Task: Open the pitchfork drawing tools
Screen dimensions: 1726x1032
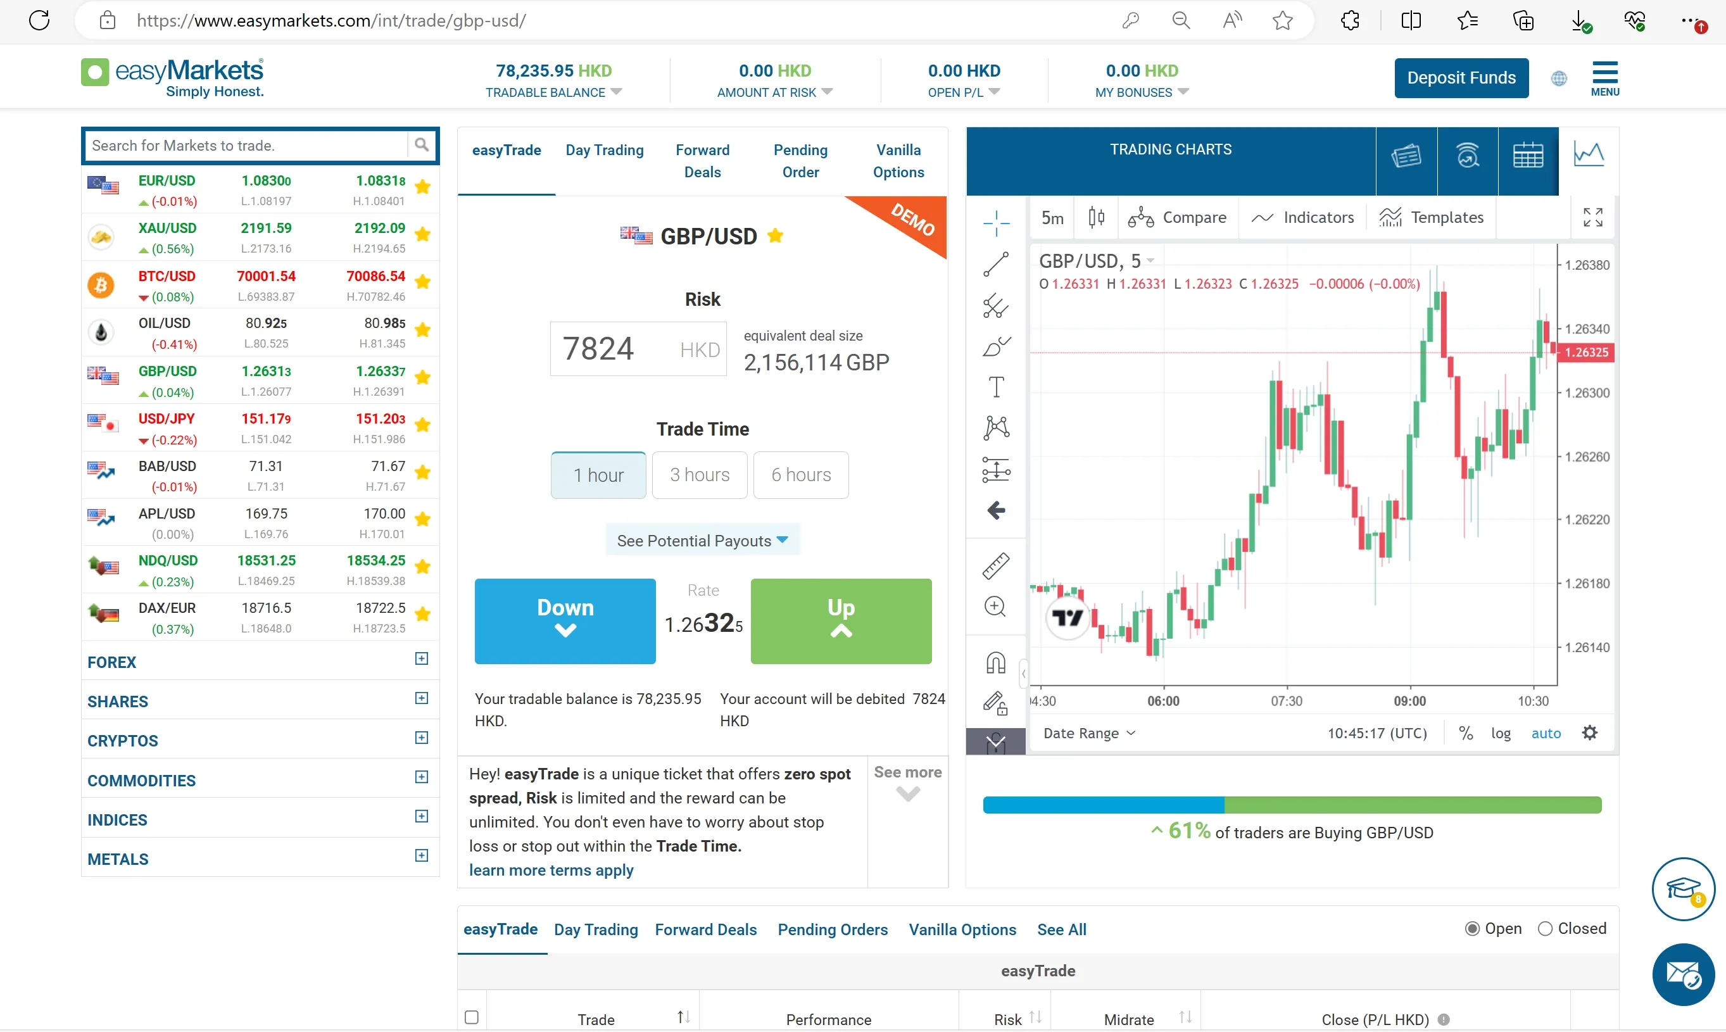Action: click(x=996, y=305)
